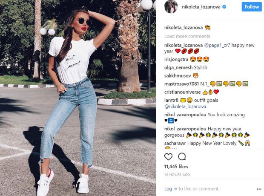Screen dimensions: 264x196
Task: Open the profile avatar picture
Action: pyautogui.click(x=171, y=6)
